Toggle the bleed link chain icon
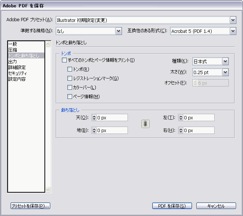 pyautogui.click(x=145, y=124)
